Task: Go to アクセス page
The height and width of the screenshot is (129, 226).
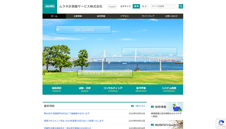Action: click(125, 16)
